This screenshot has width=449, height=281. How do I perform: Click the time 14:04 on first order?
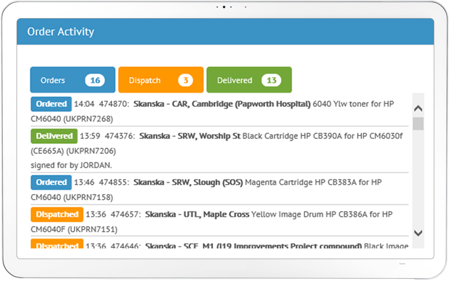coord(84,104)
